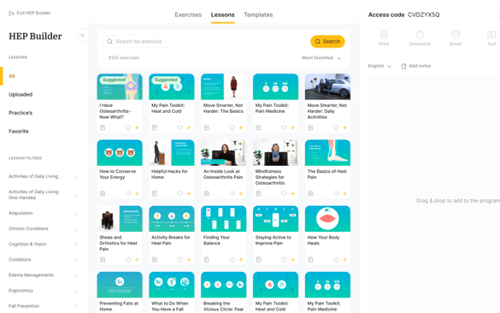The image size is (500, 313).
Task: Add 'Mindfulness Strategies for Osteoarthritis' with plus
Action: (292, 193)
